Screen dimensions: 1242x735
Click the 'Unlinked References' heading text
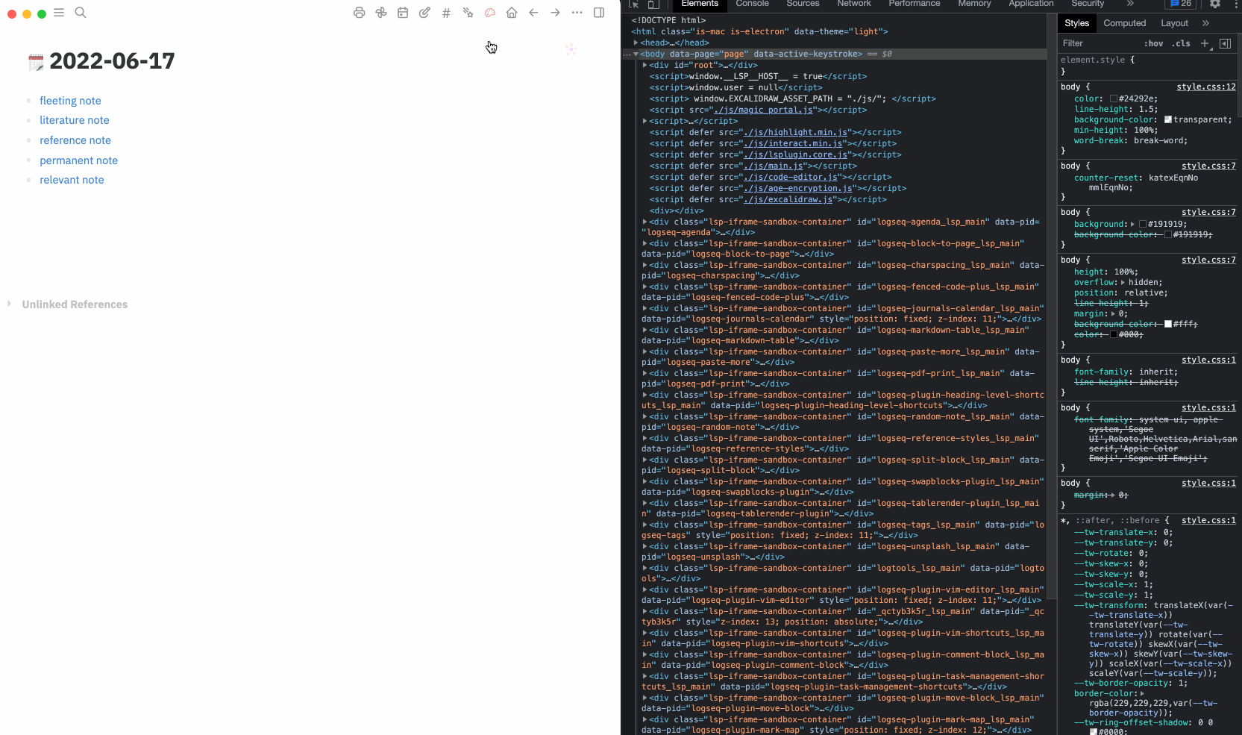75,304
